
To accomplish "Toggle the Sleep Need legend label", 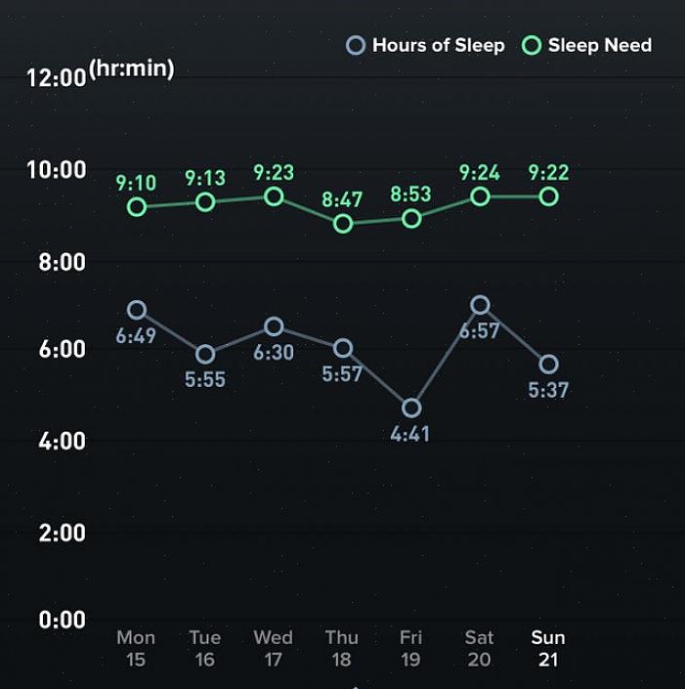I will [599, 45].
